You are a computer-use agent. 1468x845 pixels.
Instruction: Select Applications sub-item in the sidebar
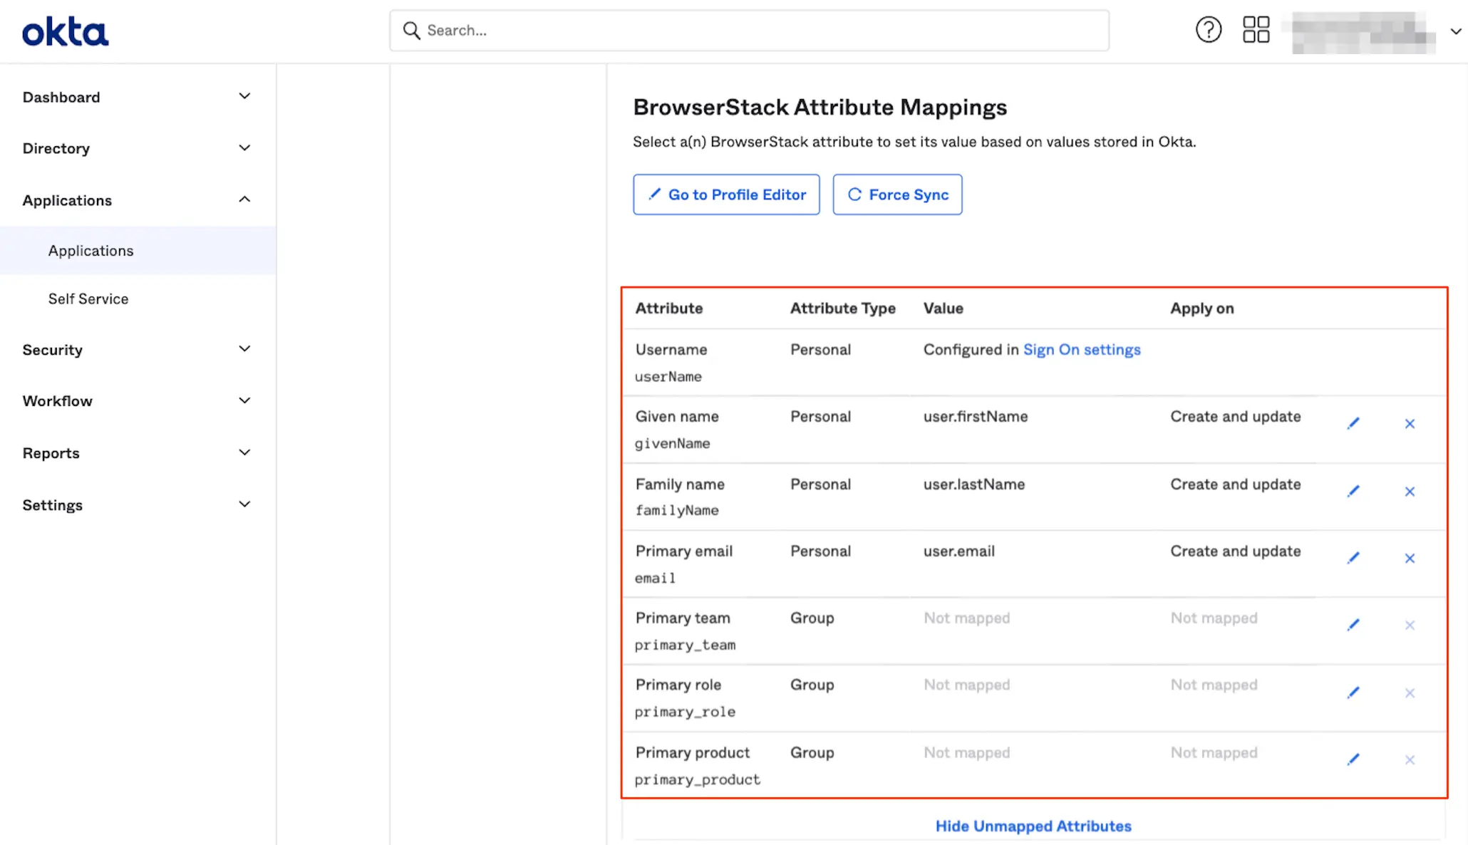point(91,251)
